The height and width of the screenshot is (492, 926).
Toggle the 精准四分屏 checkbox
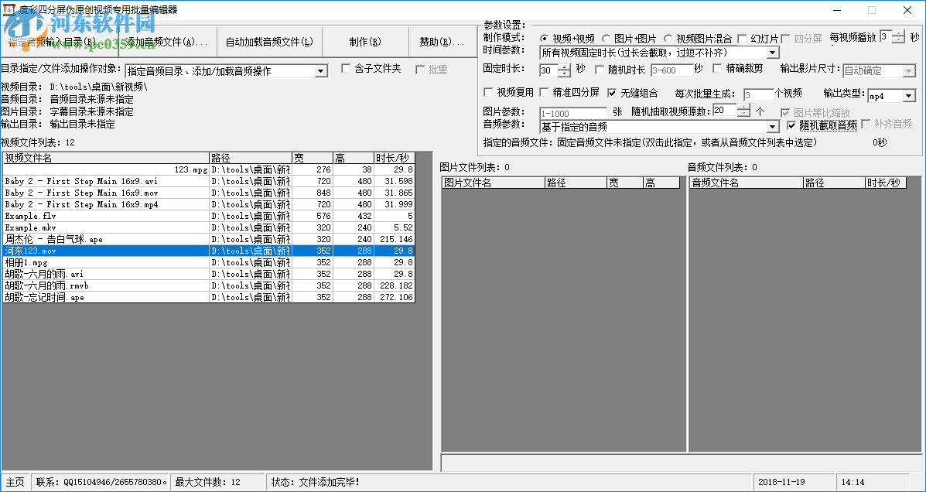pyautogui.click(x=544, y=92)
